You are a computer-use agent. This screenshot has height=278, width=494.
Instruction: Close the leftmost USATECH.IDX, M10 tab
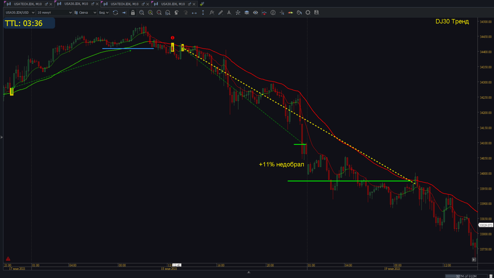tap(51, 4)
